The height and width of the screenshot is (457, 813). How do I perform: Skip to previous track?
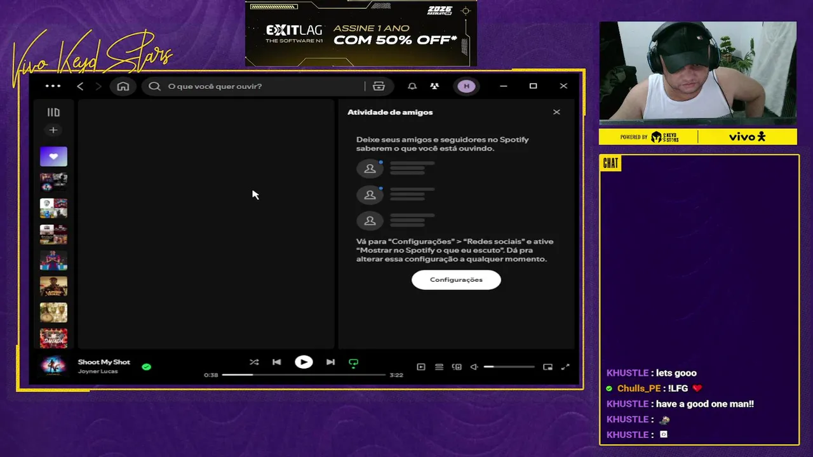coord(277,362)
